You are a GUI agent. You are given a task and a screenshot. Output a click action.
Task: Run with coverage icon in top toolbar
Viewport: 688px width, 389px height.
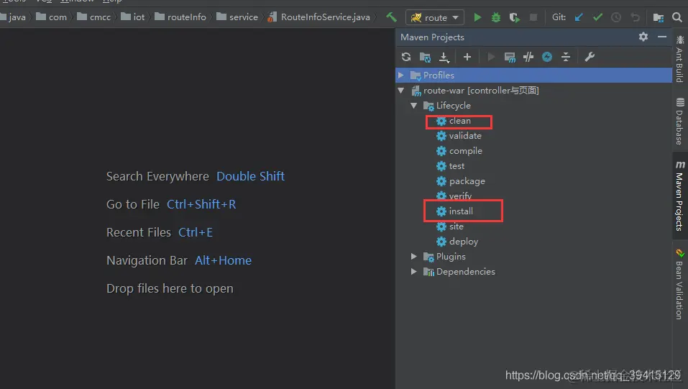pos(514,17)
